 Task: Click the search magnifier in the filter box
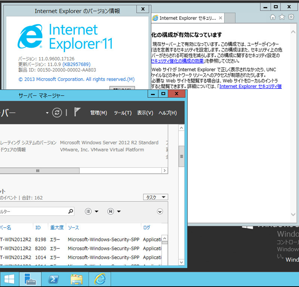(70, 211)
